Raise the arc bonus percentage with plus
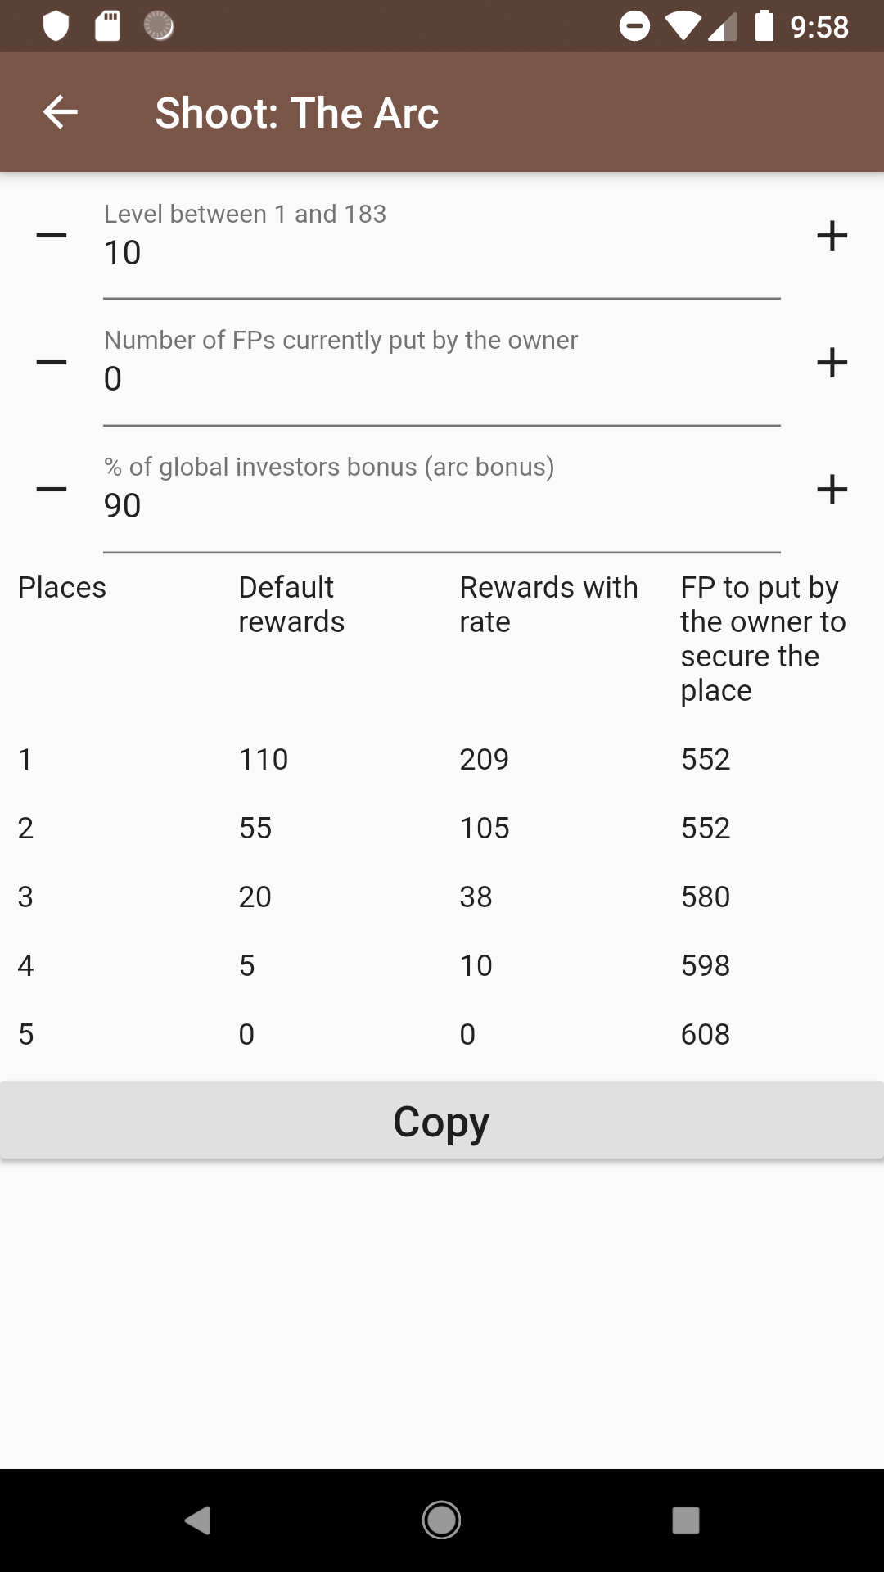This screenshot has height=1572, width=884. pyautogui.click(x=832, y=490)
